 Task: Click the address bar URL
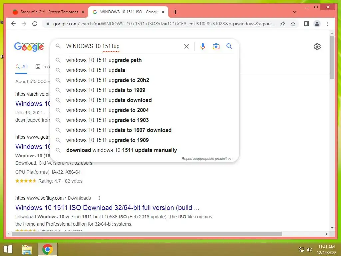tap(164, 24)
